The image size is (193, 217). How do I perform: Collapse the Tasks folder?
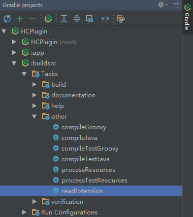[24, 74]
